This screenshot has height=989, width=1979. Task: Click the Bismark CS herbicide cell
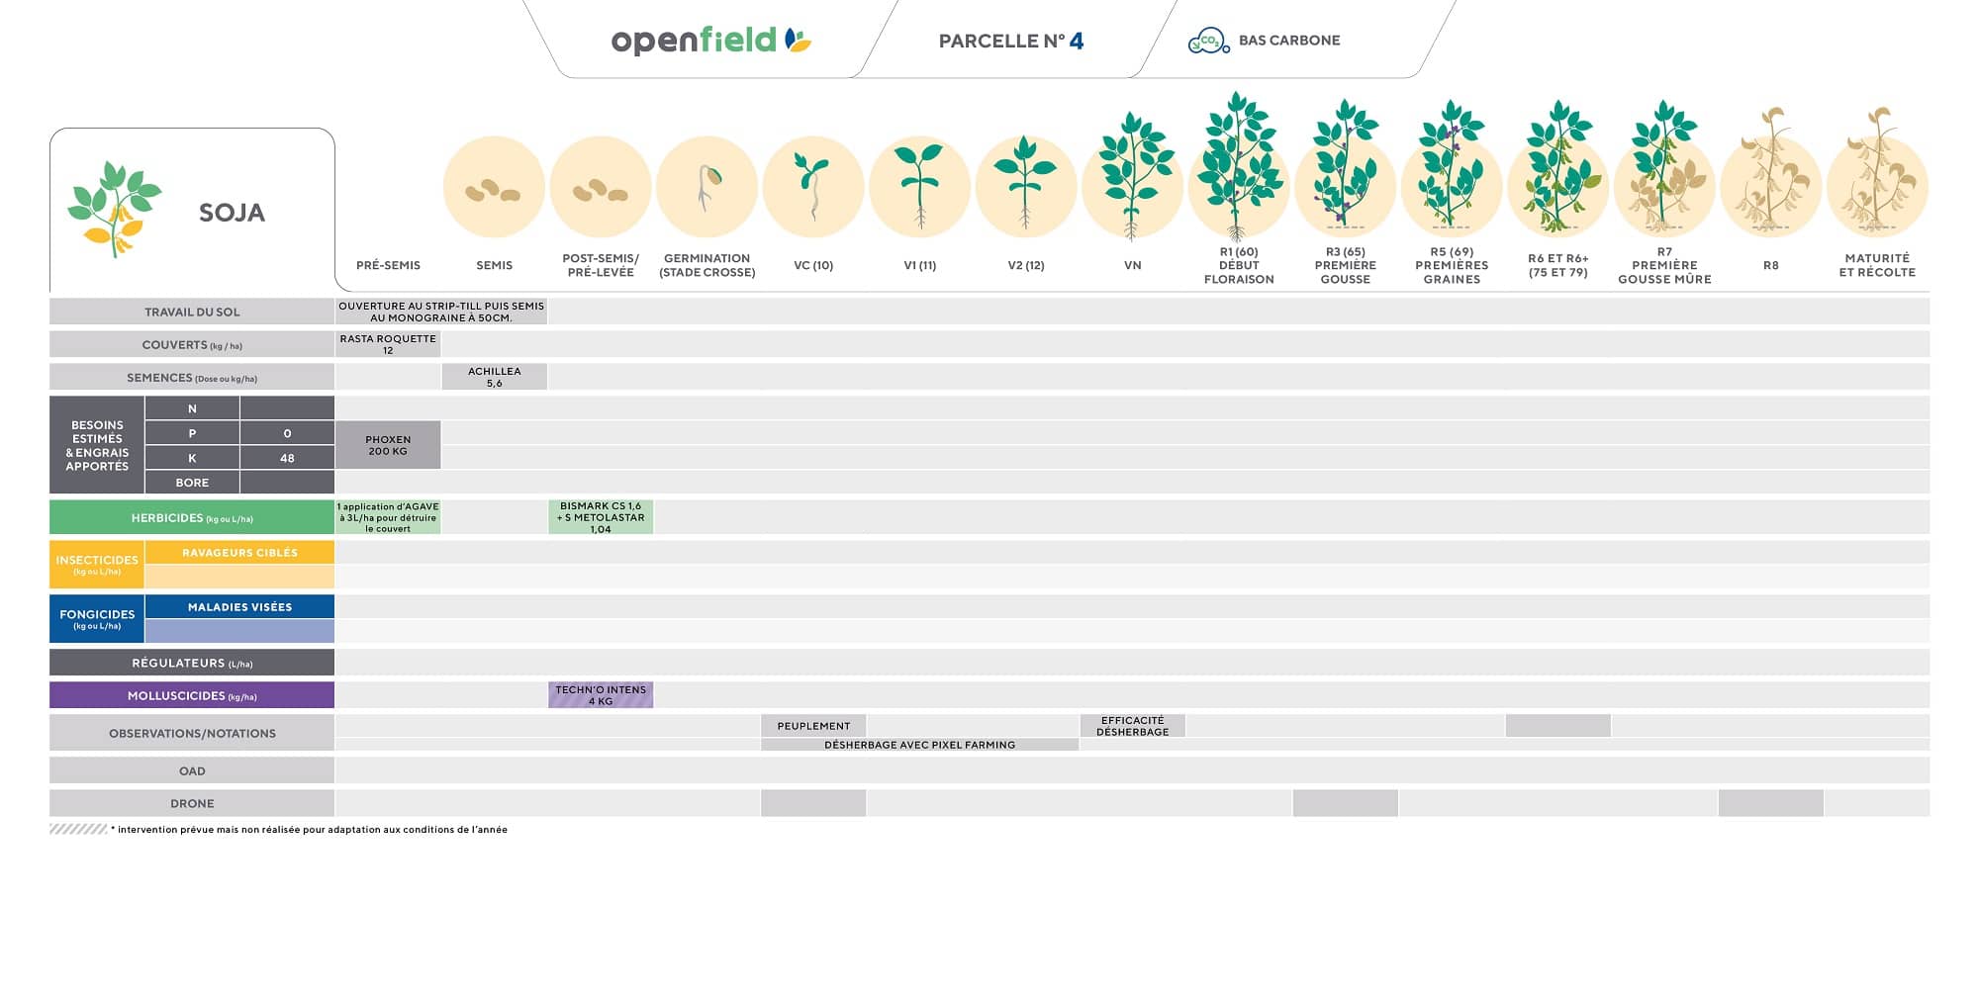(x=601, y=517)
